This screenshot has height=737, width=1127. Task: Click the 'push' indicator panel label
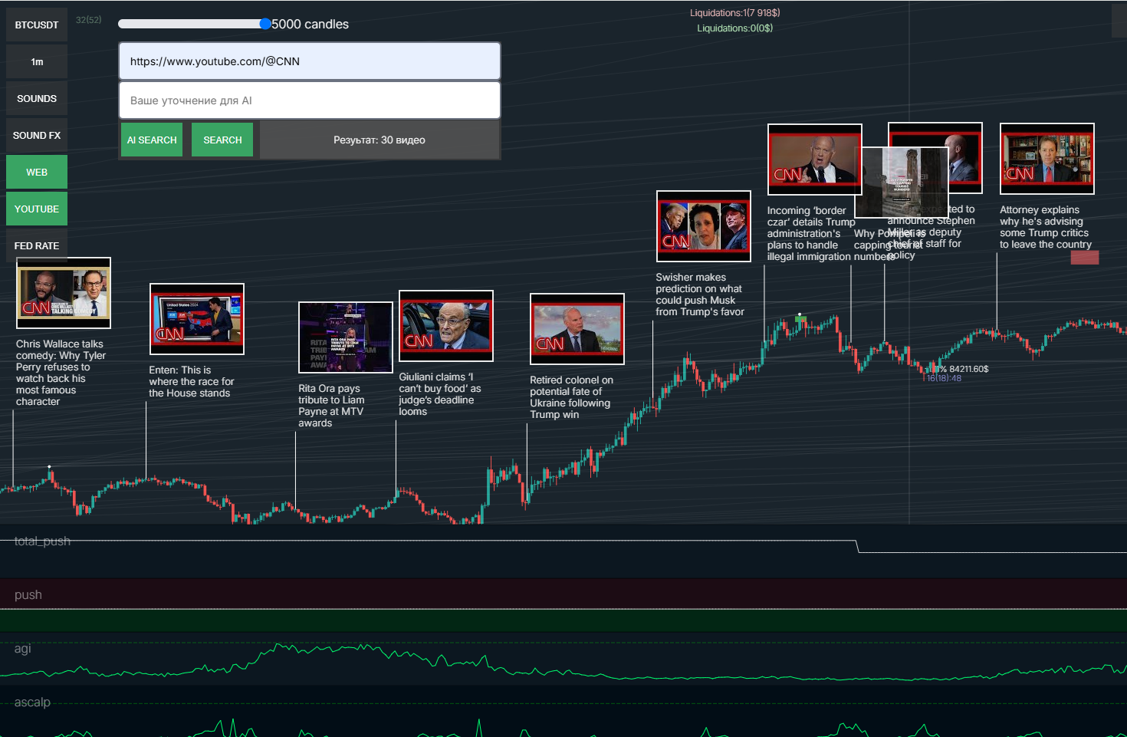tap(28, 595)
